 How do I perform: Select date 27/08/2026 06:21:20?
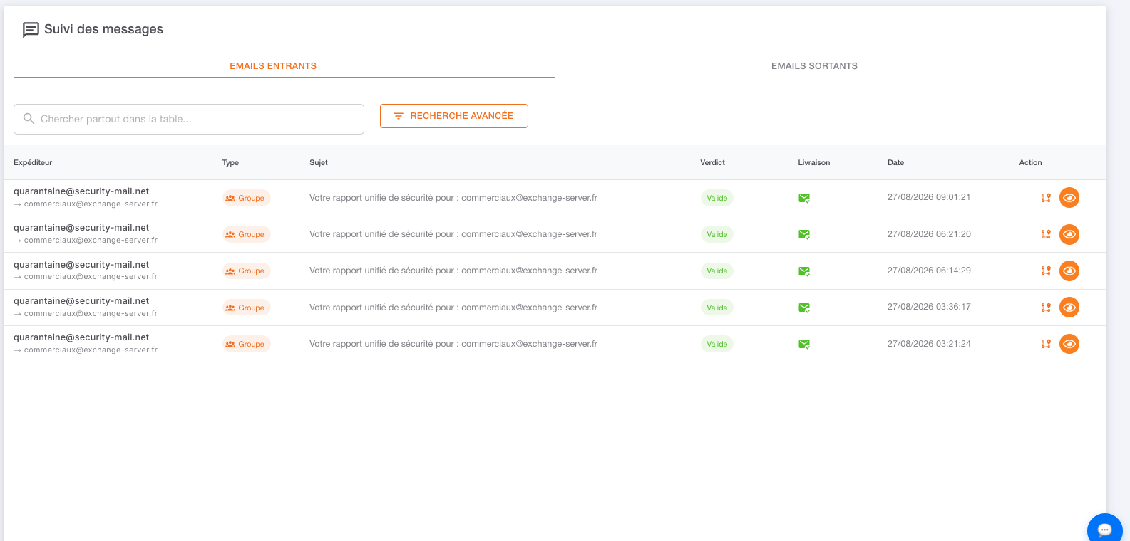(x=929, y=234)
